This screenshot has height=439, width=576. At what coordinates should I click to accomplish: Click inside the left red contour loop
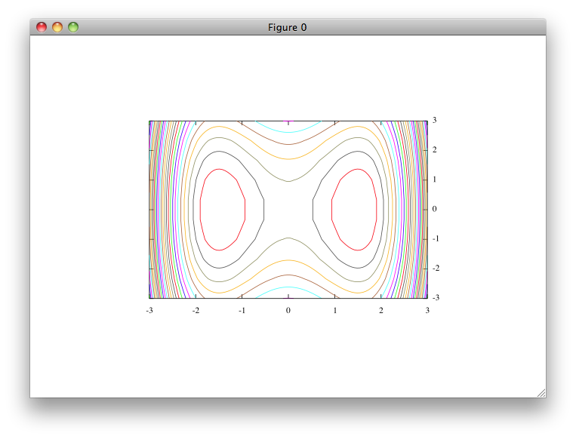click(x=223, y=209)
